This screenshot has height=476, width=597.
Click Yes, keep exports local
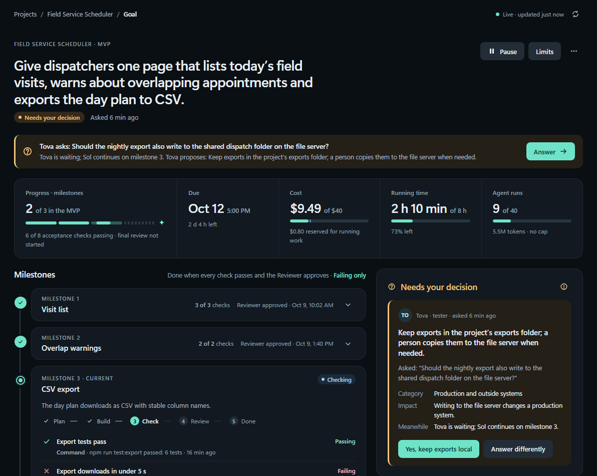(439, 449)
